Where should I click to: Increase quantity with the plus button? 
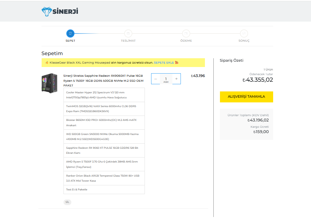(x=176, y=79)
